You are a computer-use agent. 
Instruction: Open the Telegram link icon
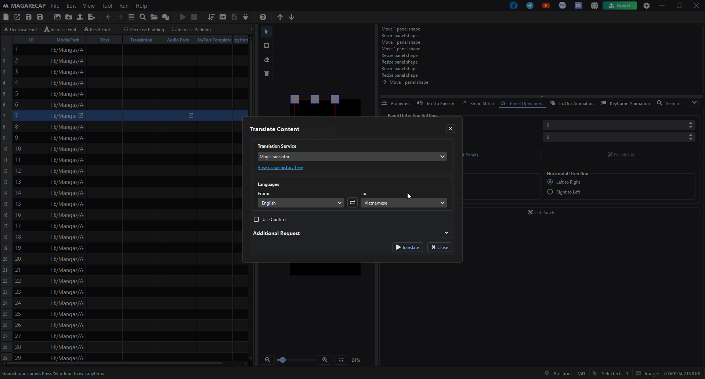click(530, 6)
